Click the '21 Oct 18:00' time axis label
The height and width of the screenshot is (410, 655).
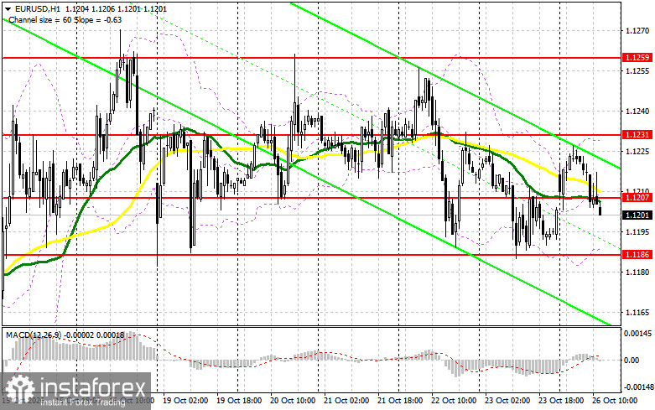pyautogui.click(x=400, y=401)
